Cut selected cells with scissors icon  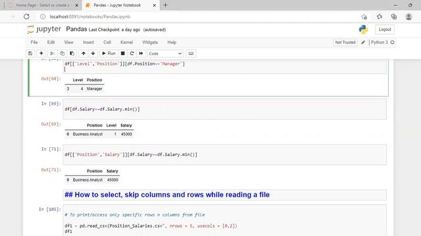(53, 54)
